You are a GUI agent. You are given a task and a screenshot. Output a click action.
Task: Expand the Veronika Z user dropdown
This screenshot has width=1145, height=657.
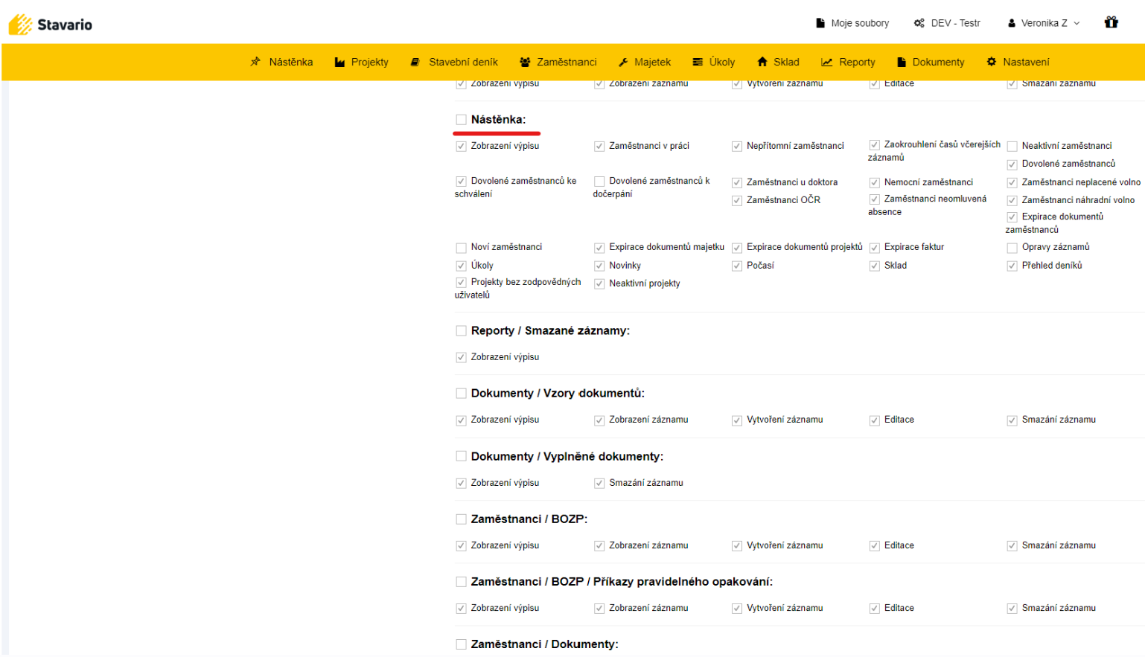1044,23
